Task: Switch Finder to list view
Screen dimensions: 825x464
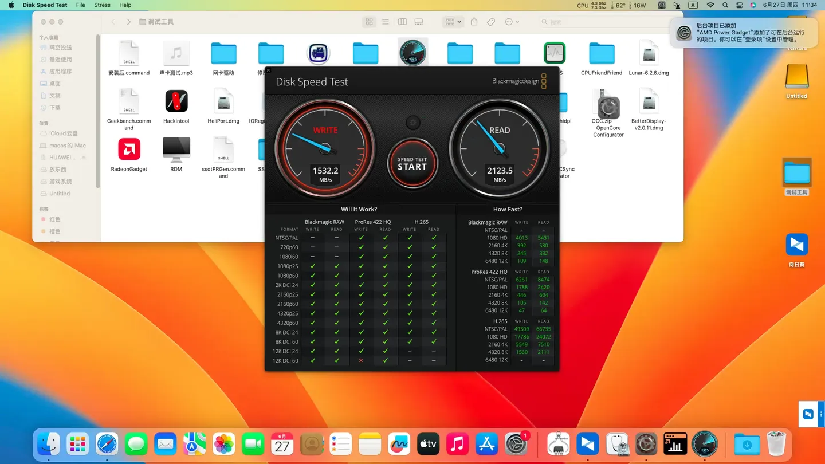Action: 385,22
